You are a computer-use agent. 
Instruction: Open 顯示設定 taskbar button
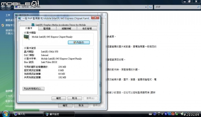tap(59, 114)
